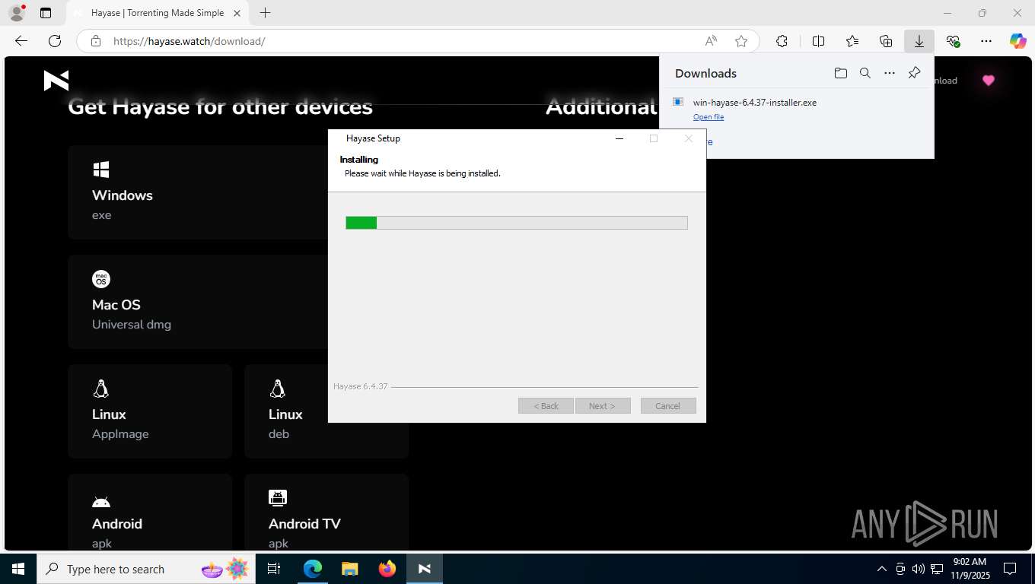Viewport: 1035px width, 584px height.
Task: Open the Windows Start menu
Action: pos(18,569)
